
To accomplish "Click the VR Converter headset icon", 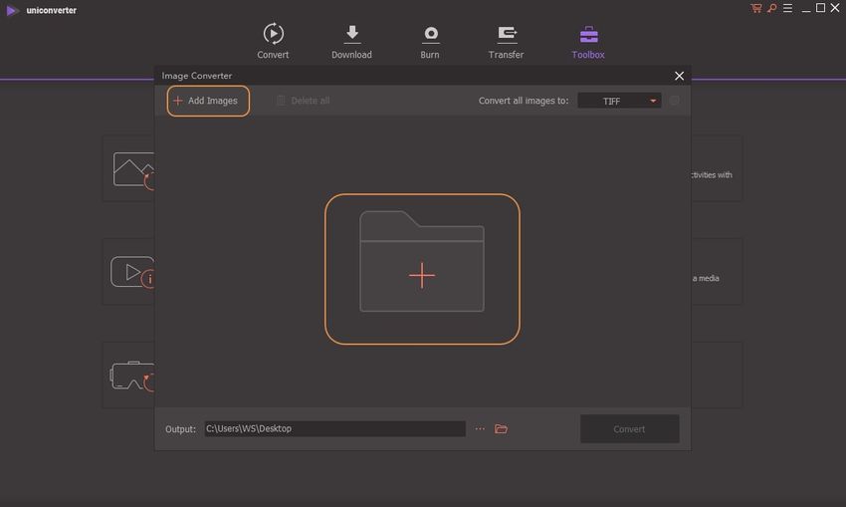I will (129, 375).
